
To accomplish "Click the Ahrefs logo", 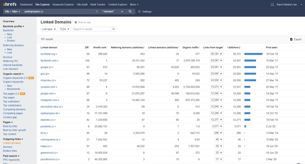I will point(10,4).
